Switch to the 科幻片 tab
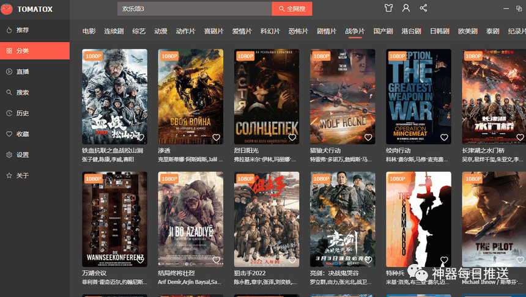The image size is (526, 297). coord(270,31)
